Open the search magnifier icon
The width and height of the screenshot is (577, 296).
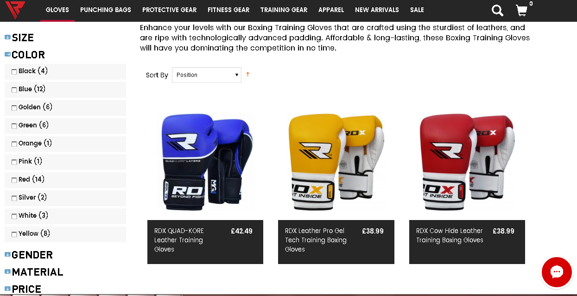pos(497,10)
